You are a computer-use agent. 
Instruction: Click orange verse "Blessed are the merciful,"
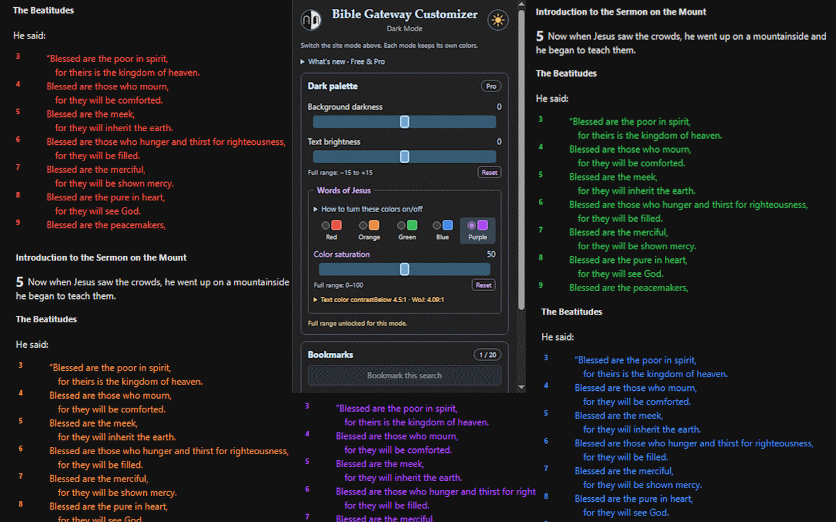tap(99, 479)
